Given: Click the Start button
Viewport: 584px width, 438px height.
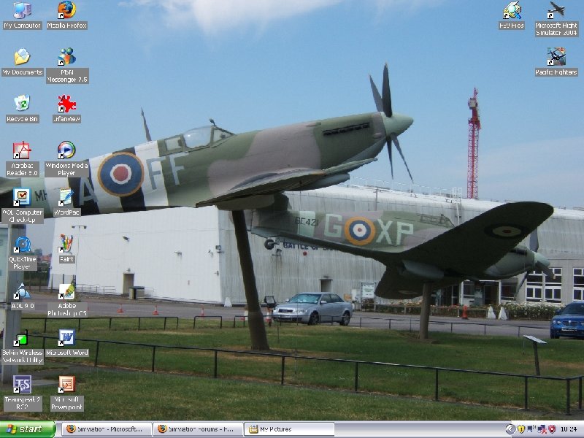Looking at the screenshot, I should (x=28, y=429).
